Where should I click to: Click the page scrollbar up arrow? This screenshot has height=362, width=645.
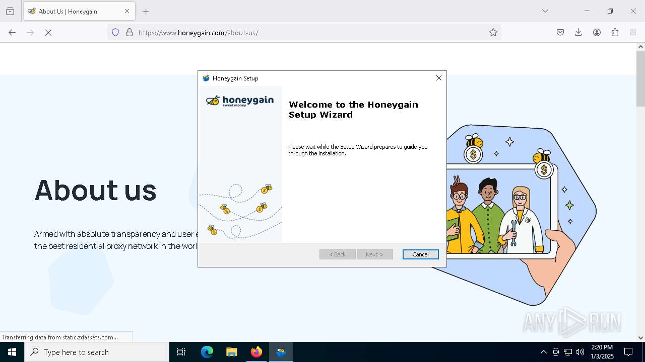(x=640, y=47)
